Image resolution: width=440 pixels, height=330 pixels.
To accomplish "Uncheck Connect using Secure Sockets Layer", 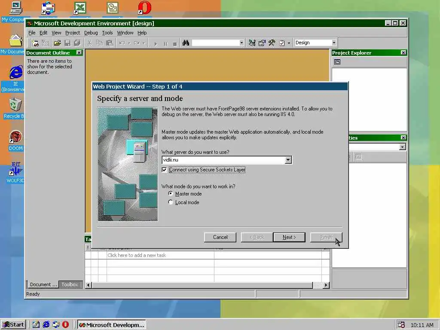I will coord(164,170).
